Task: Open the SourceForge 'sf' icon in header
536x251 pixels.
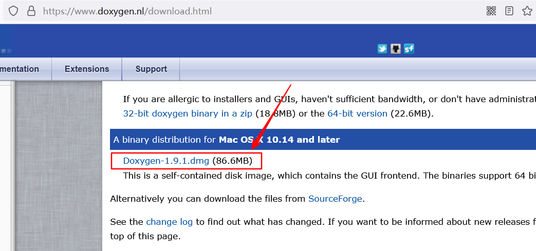Action: [409, 49]
